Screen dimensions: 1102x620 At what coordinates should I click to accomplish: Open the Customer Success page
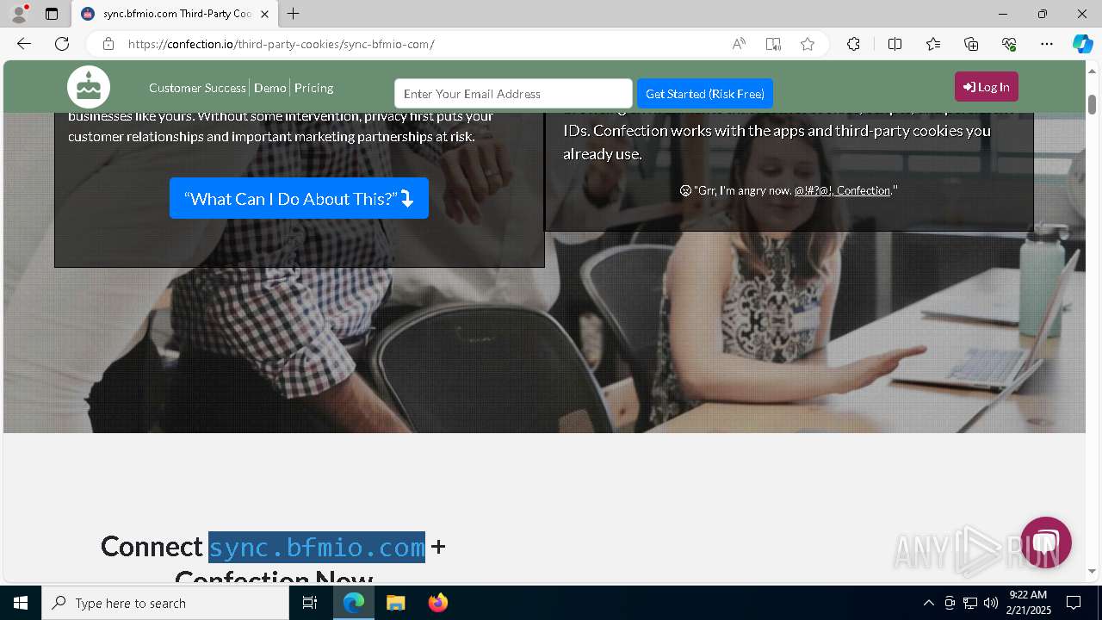click(x=197, y=88)
